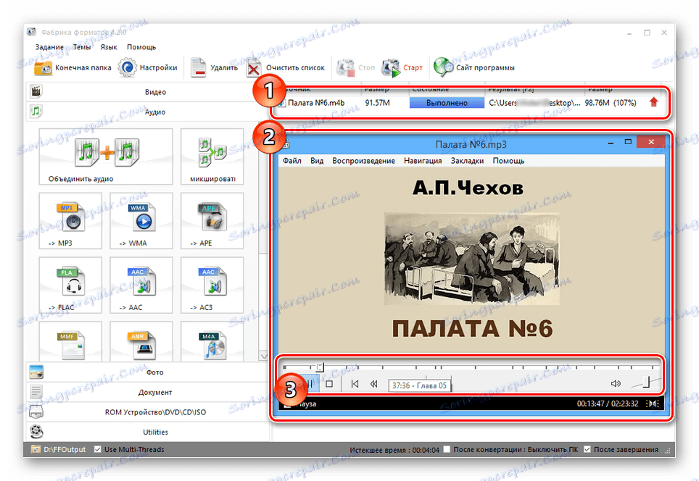Expand the Utilities category
Viewport: 699px width, 481px height.
coord(148,432)
